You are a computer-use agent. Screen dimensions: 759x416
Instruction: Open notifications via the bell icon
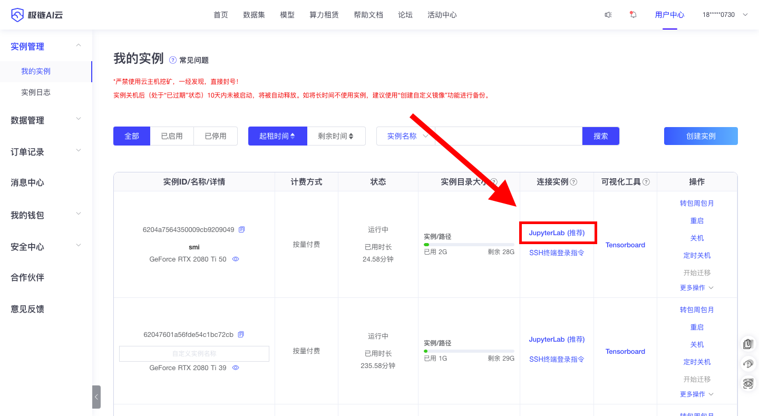(x=632, y=15)
